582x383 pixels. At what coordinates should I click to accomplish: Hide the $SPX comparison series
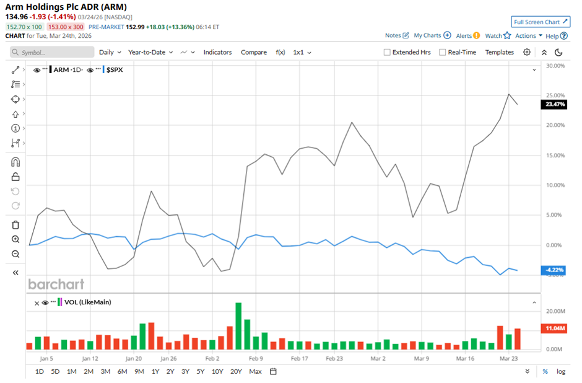pos(90,70)
